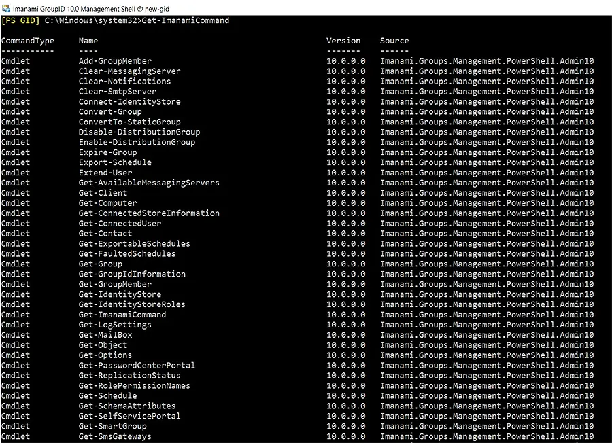612x443 pixels.
Task: Select the 'Get-Options' cmdlet name
Action: click(x=105, y=355)
